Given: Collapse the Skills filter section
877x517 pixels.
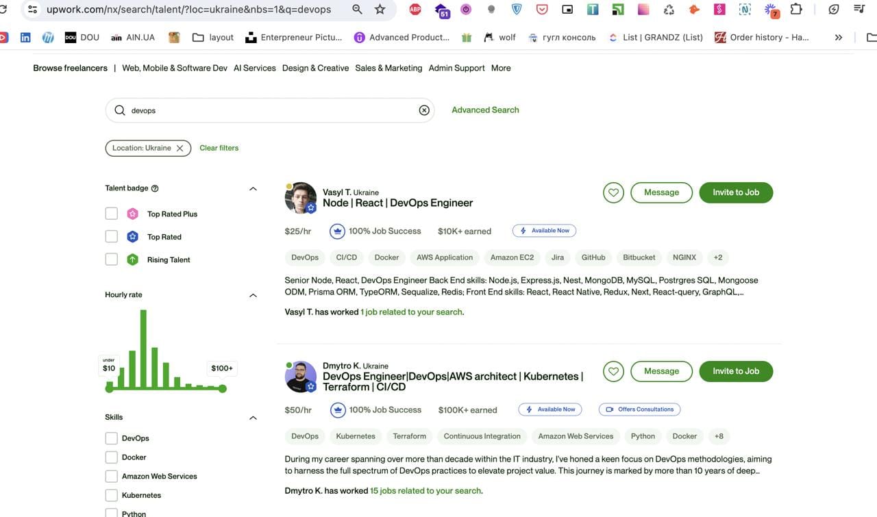Looking at the screenshot, I should click(253, 418).
